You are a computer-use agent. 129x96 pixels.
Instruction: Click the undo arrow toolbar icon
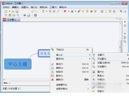(32, 11)
